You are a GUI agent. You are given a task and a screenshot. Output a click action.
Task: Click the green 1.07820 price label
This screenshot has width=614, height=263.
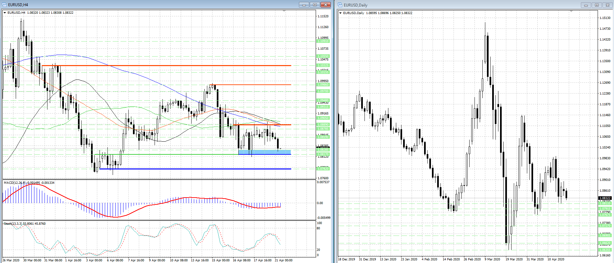click(323, 169)
